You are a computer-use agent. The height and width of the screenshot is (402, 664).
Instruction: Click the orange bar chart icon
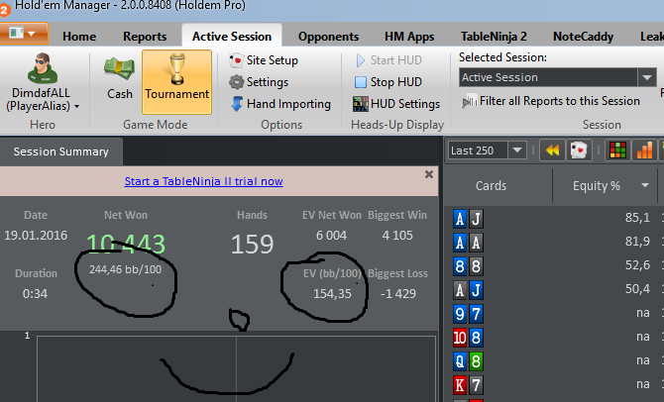[x=644, y=151]
